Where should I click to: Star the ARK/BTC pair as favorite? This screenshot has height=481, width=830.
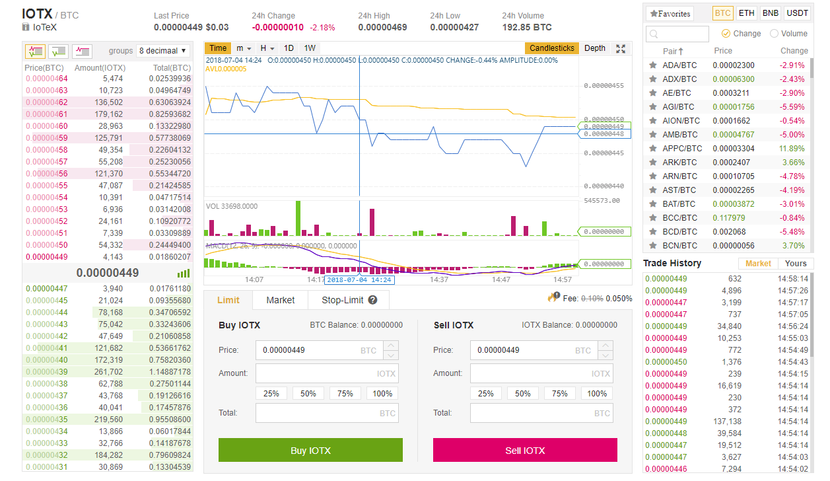click(x=653, y=163)
